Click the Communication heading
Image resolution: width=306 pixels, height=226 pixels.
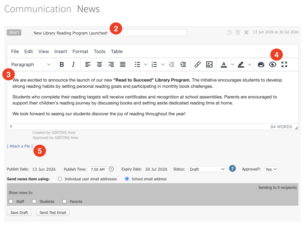(x=38, y=9)
